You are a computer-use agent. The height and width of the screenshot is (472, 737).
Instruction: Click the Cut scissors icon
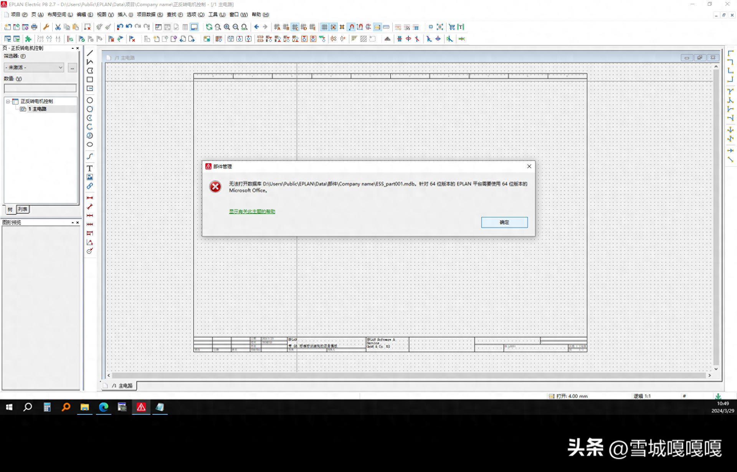58,27
